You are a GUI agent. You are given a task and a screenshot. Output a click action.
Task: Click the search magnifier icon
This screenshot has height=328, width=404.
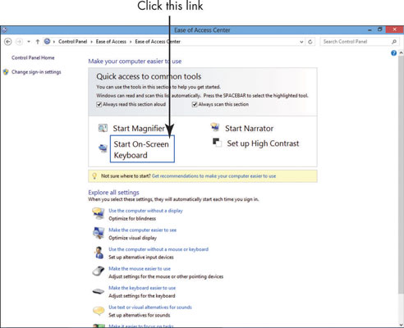(x=394, y=42)
